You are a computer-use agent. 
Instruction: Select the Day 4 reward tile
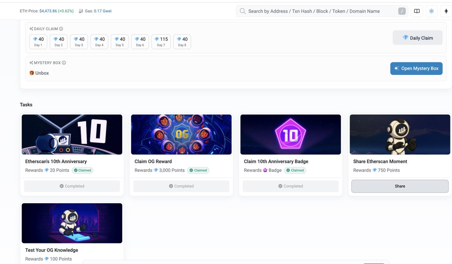(99, 42)
